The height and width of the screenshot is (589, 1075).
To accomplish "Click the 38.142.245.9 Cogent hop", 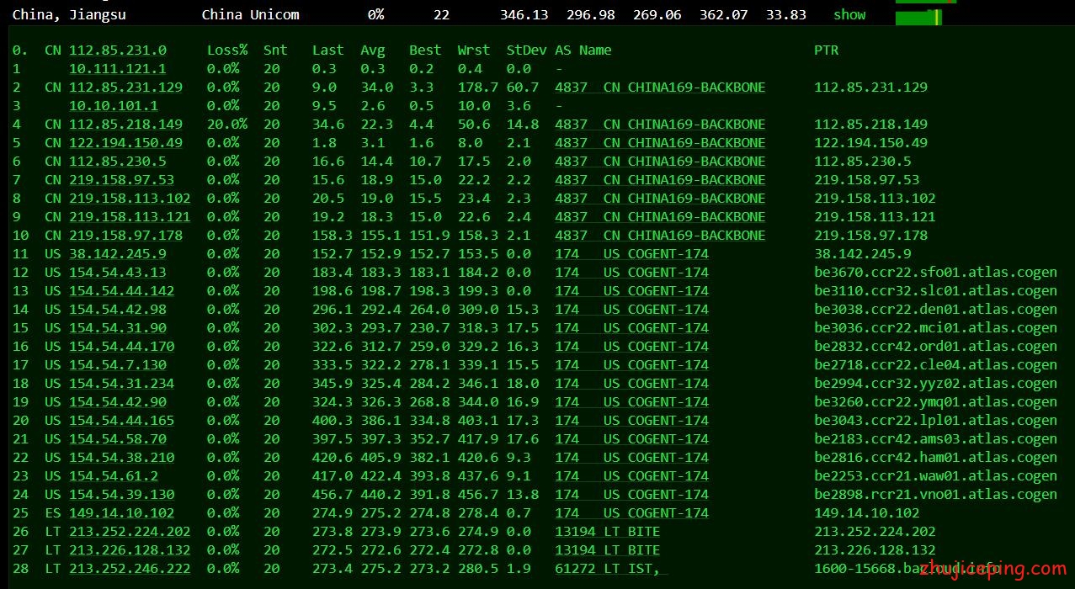I will [x=117, y=254].
